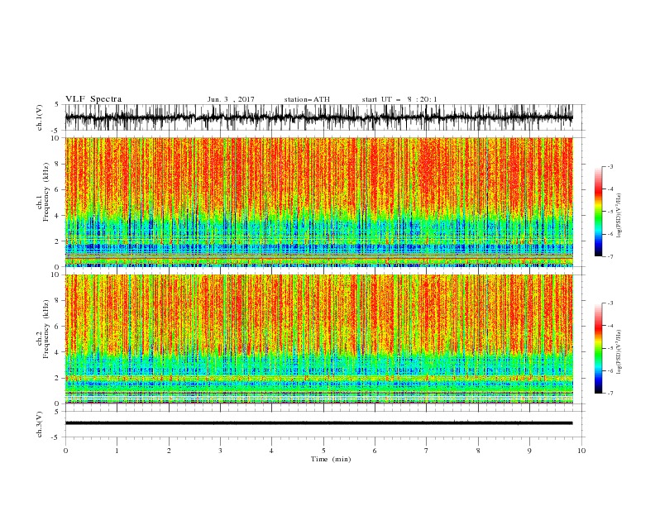Click the "5" minute tick on the time axis
This screenshot has height=506, width=655.
pyautogui.click(x=323, y=451)
